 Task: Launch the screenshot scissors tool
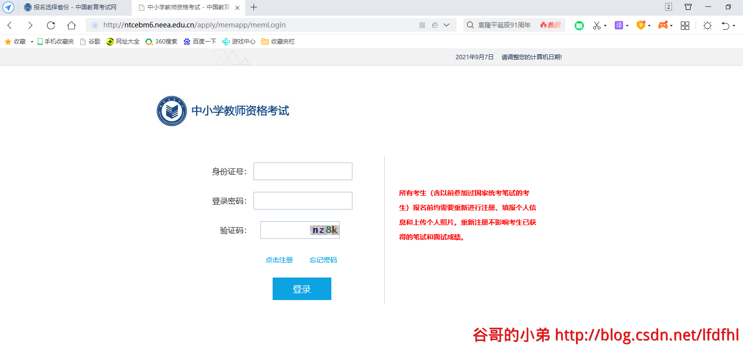[597, 25]
